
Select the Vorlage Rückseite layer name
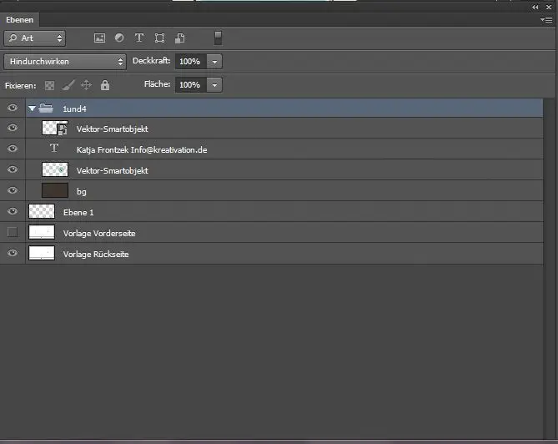click(96, 255)
